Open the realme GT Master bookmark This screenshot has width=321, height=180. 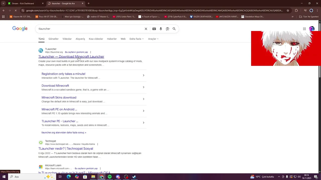(98, 17)
